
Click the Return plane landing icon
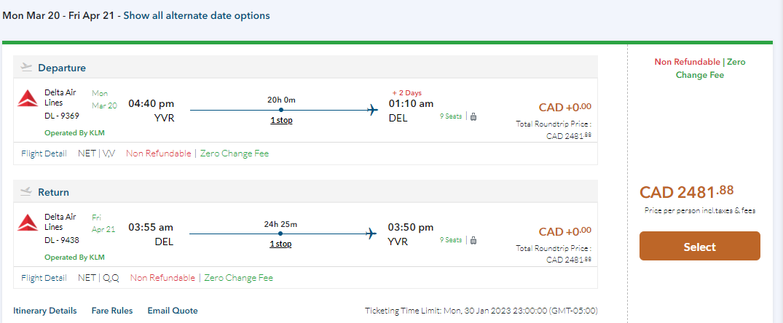tap(27, 192)
